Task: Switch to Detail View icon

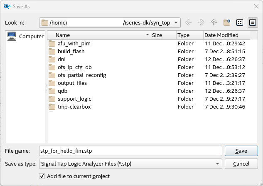Action: [252, 22]
